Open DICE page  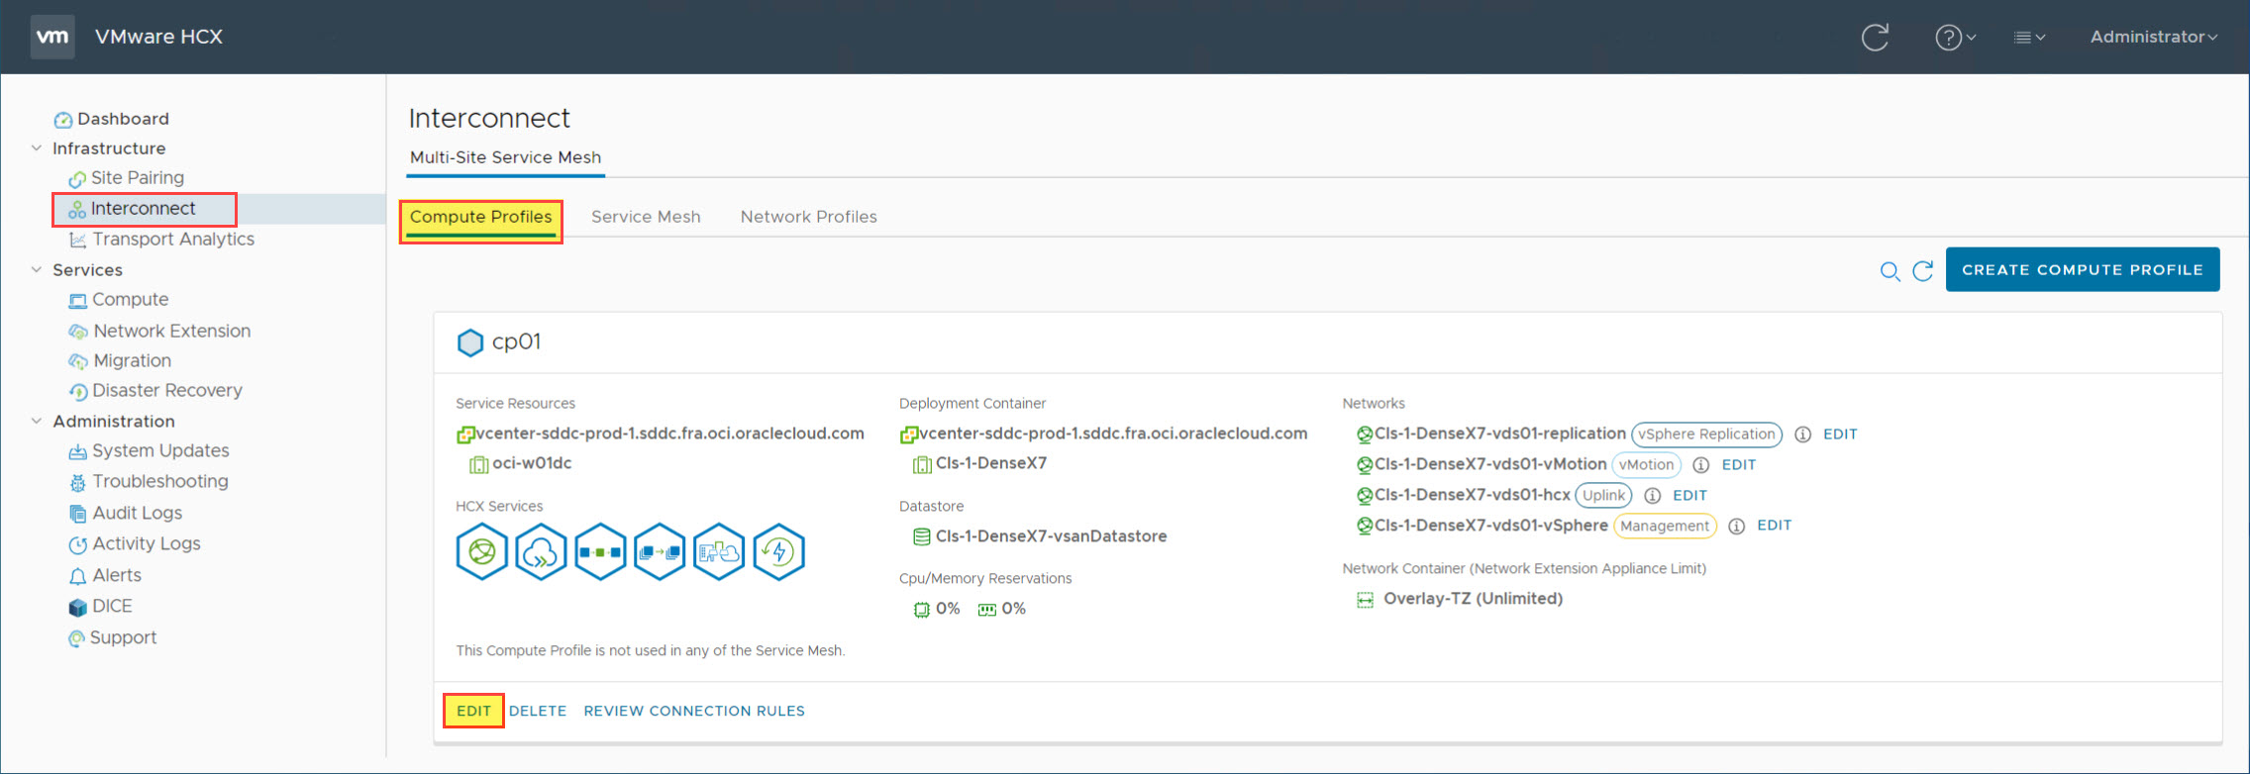click(111, 607)
